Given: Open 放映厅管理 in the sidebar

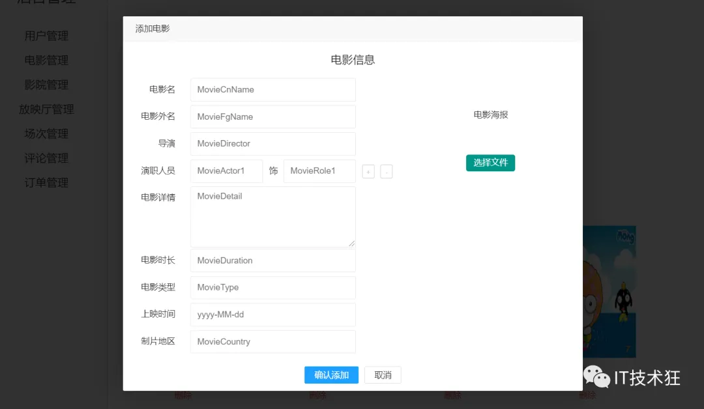Looking at the screenshot, I should pyautogui.click(x=46, y=109).
